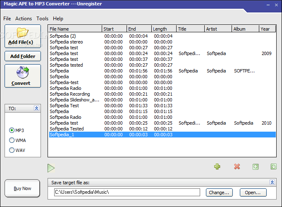The height and width of the screenshot is (207, 282).
Task: Click the Add File(s) folder button
Action: [x=23, y=36]
